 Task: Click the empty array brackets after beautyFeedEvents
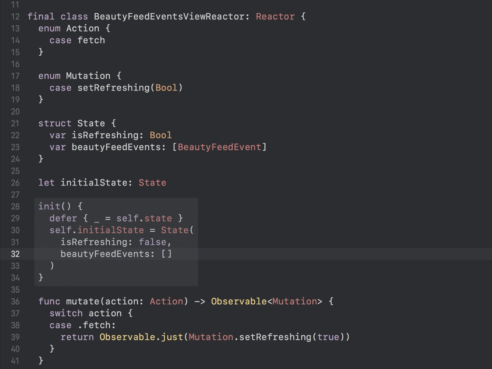pyautogui.click(x=166, y=254)
